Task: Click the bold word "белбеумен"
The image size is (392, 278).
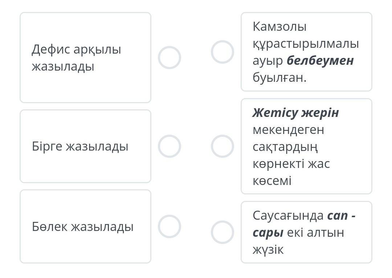Action: (x=320, y=60)
